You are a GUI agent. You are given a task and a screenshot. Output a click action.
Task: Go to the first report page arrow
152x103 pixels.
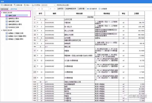(x=35, y=9)
